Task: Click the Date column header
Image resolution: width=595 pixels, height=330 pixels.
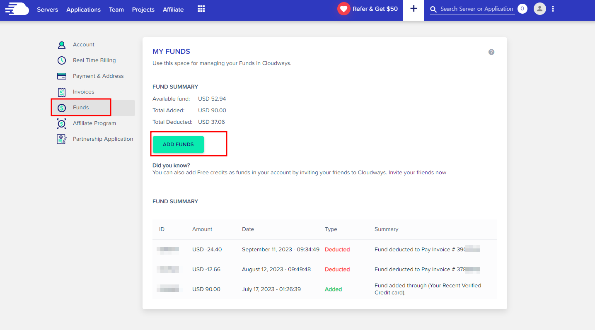Action: (248, 229)
